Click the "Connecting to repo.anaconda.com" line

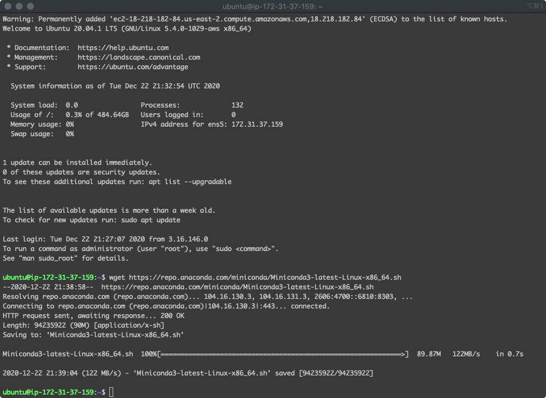click(x=166, y=306)
